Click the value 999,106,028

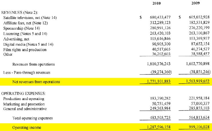(x=199, y=127)
